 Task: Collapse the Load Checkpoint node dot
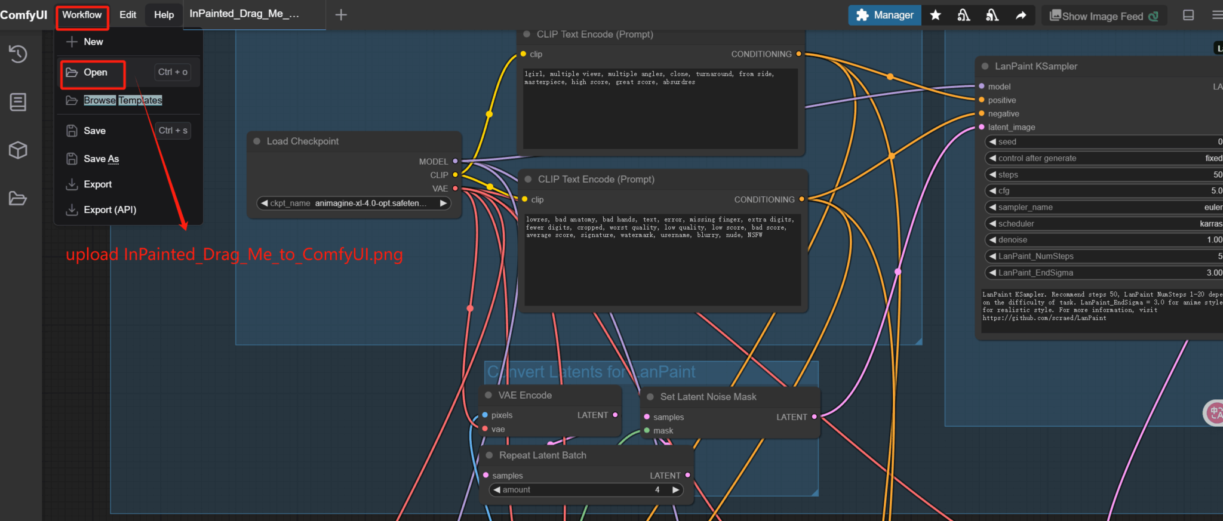[257, 141]
